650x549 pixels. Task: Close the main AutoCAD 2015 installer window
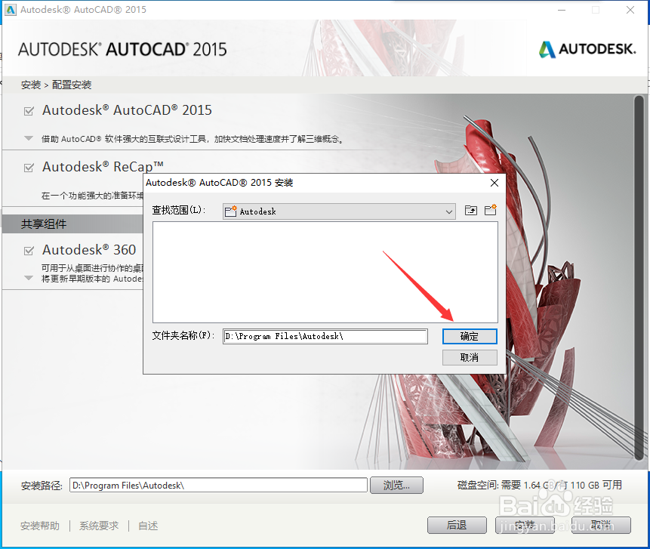tap(630, 10)
